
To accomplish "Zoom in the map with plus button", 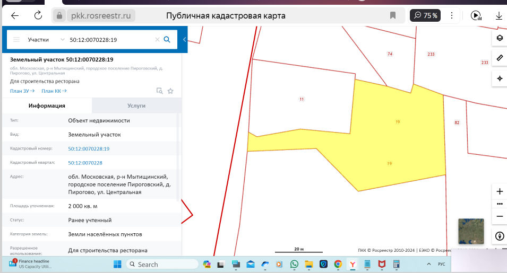I will [499, 191].
